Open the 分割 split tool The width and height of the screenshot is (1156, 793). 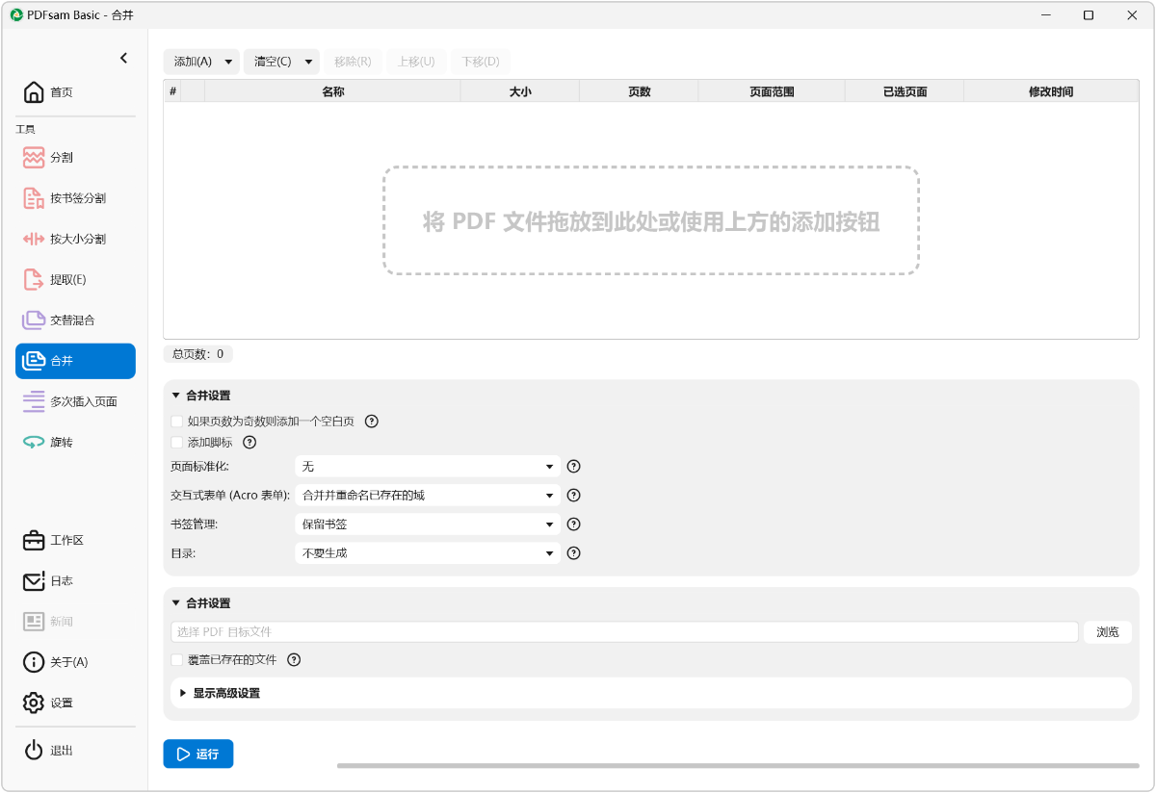pyautogui.click(x=75, y=157)
